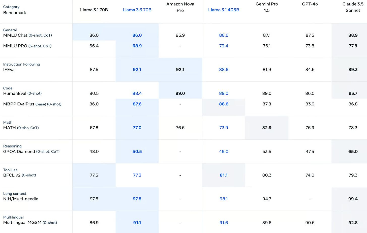Click the Amazon Nova Pro column header

click(x=180, y=7)
